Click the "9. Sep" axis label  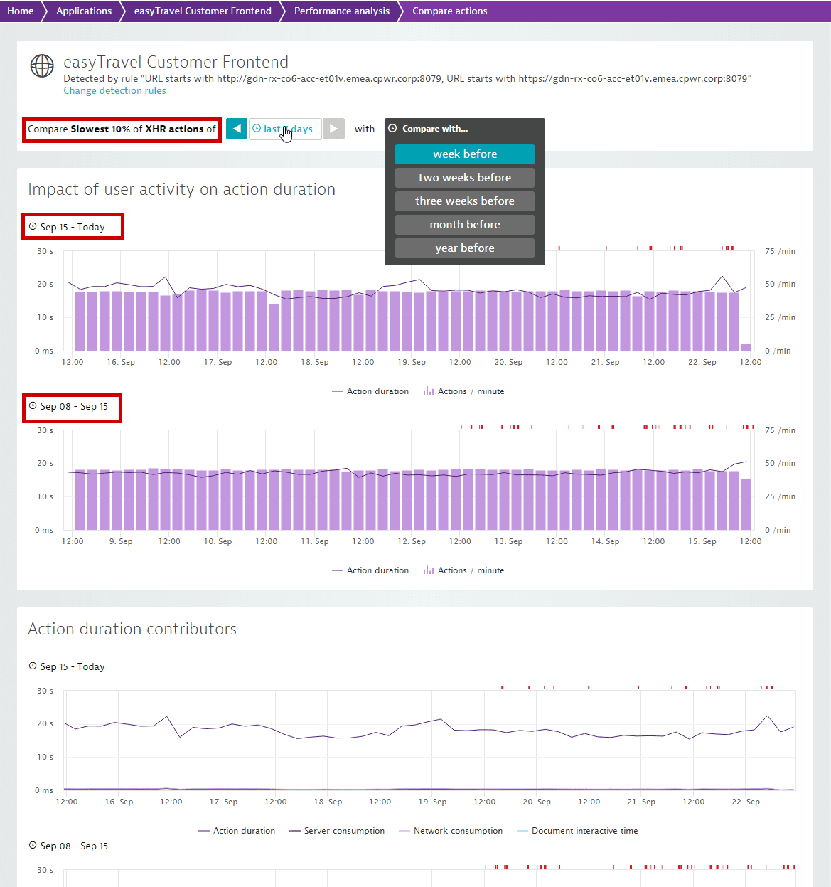tap(121, 541)
